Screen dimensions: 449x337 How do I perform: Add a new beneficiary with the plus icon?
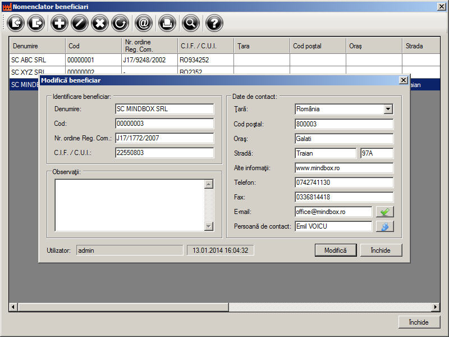click(59, 23)
